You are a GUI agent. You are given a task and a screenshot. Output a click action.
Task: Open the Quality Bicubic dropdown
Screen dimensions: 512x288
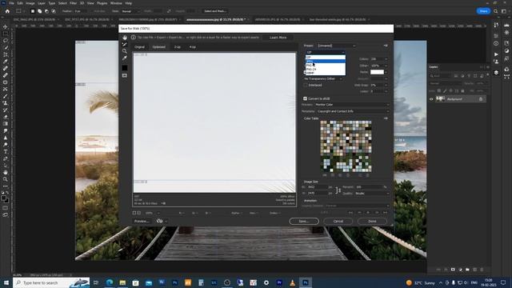click(372, 194)
